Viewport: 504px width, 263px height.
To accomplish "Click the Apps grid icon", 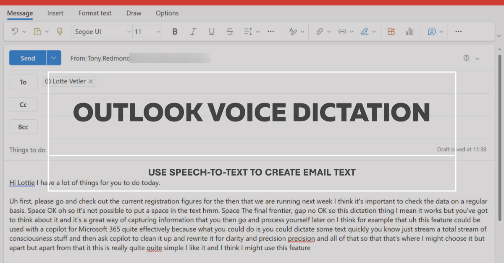I will [x=391, y=32].
